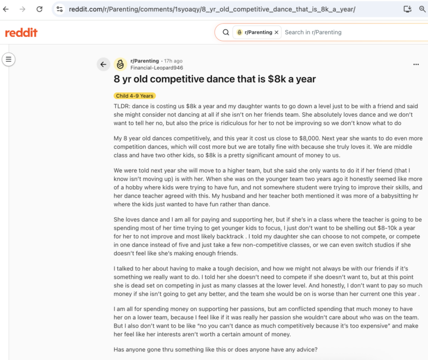Screen dimensions: 428x360
Task: Click the r/Parenting chip in search bar
Action: (254, 32)
